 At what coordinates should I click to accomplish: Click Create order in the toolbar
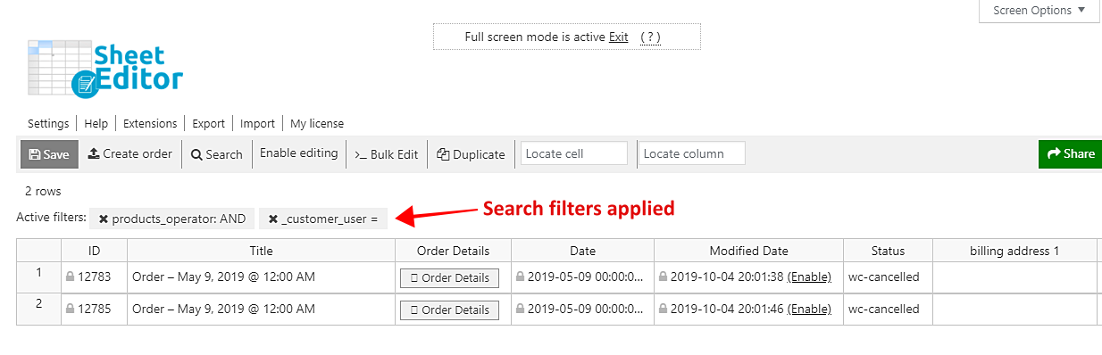coord(129,153)
